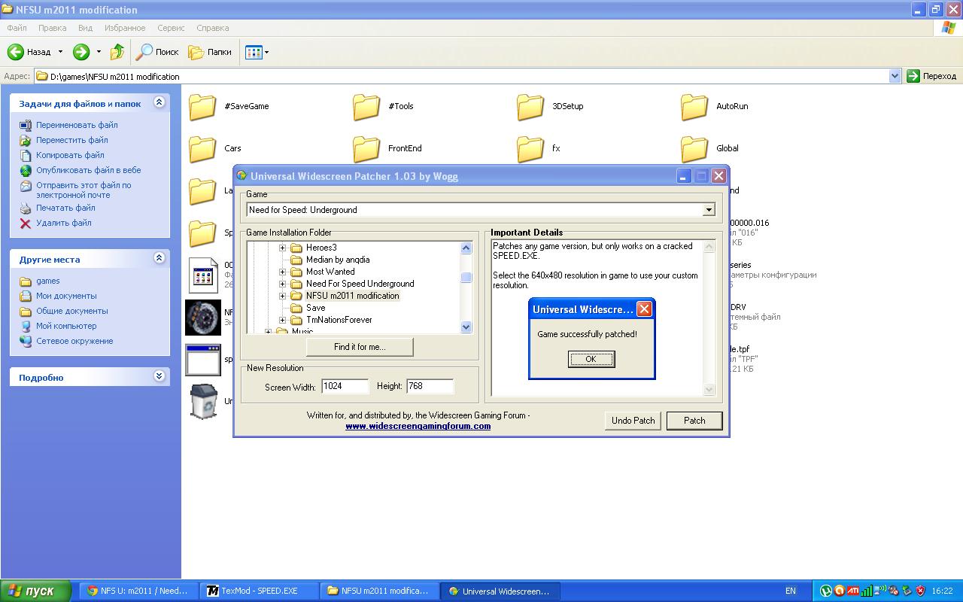
Task: Click the EN language indicator
Action: coord(791,591)
